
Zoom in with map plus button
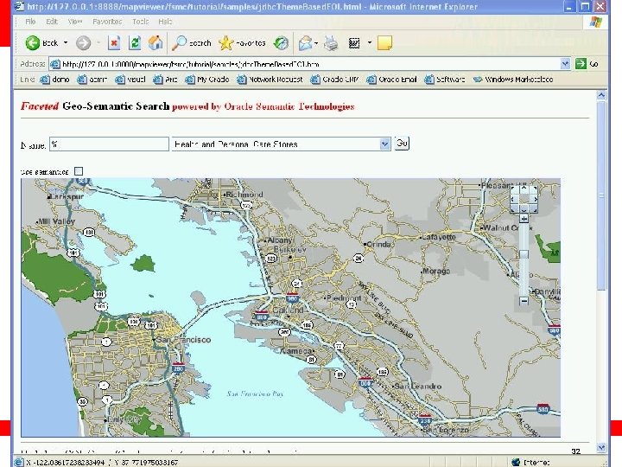[x=524, y=219]
